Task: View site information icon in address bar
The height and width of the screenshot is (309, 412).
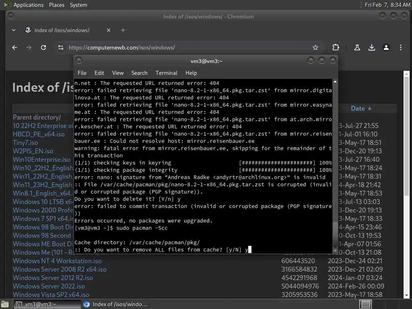Action: pyautogui.click(x=61, y=47)
